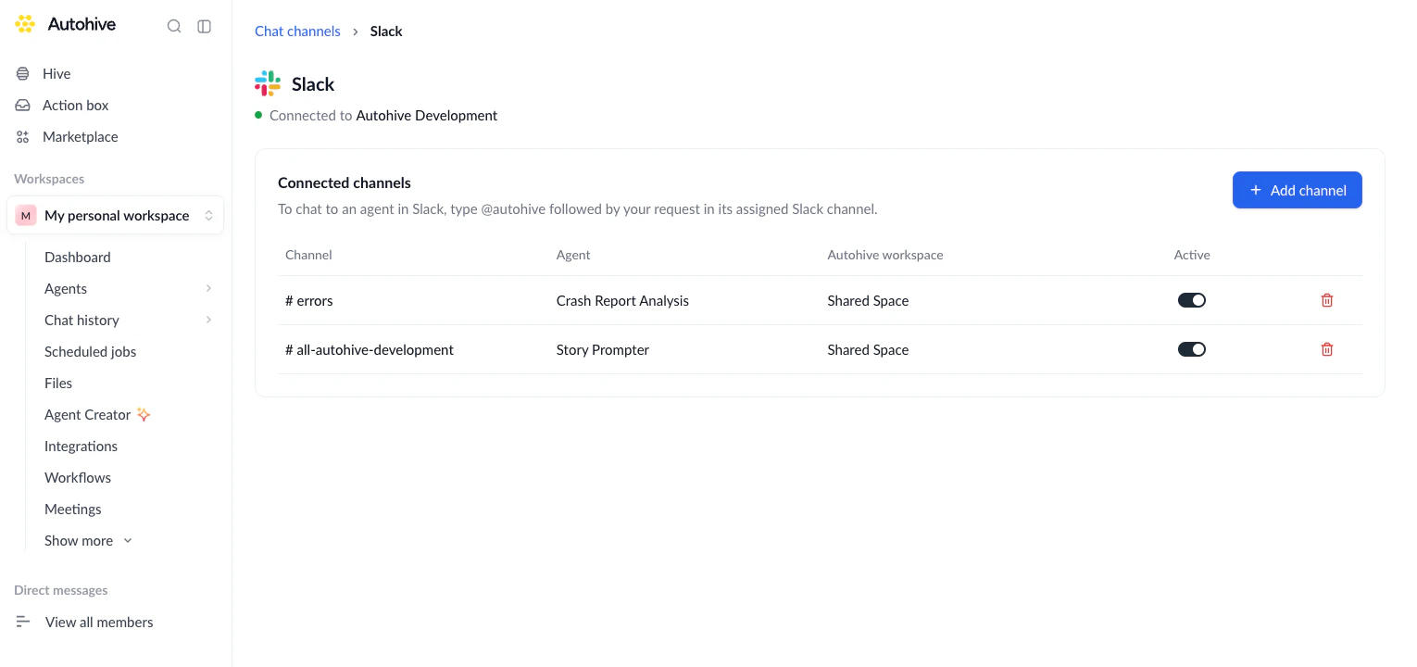The image size is (1417, 667).
Task: Click the Slack logo icon
Action: [268, 83]
